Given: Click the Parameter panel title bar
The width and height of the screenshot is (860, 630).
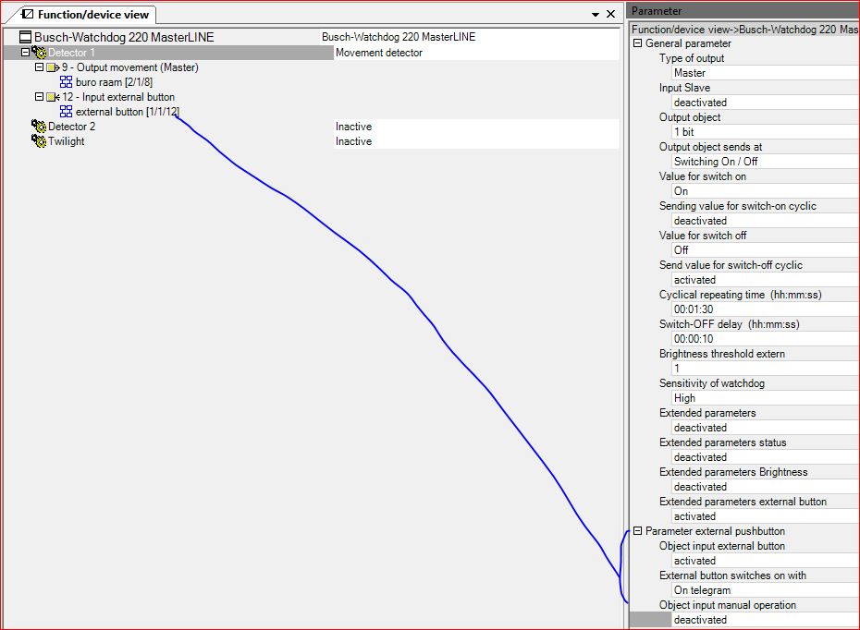Looking at the screenshot, I should click(x=743, y=11).
